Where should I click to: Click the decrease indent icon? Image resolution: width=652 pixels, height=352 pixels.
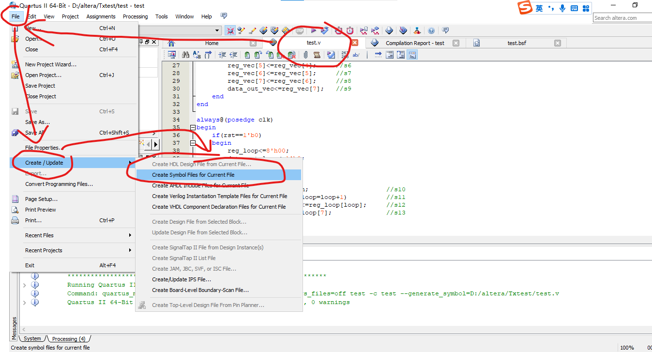(233, 55)
